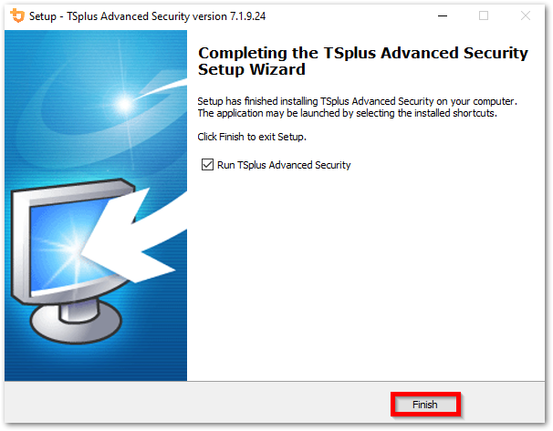The image size is (553, 431).
Task: Click the 'Setup has finished installing' sentence
Action: 357,101
